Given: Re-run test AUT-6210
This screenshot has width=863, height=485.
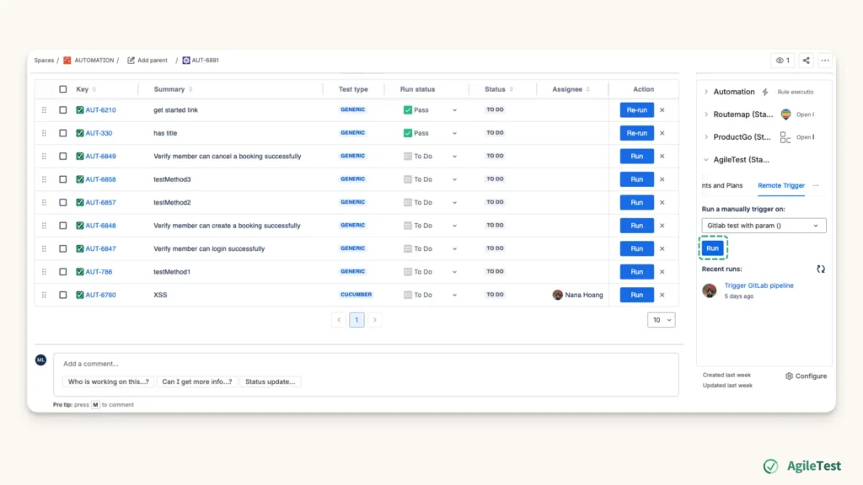Looking at the screenshot, I should point(637,110).
